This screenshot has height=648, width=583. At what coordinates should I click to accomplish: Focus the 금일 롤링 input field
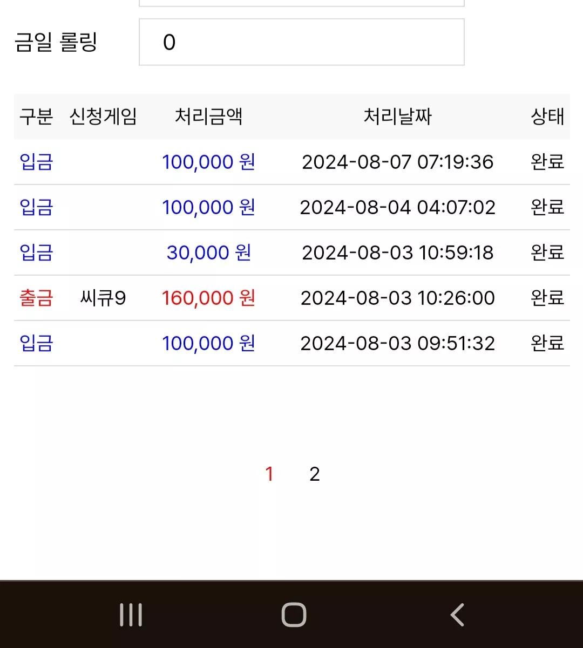[x=302, y=42]
